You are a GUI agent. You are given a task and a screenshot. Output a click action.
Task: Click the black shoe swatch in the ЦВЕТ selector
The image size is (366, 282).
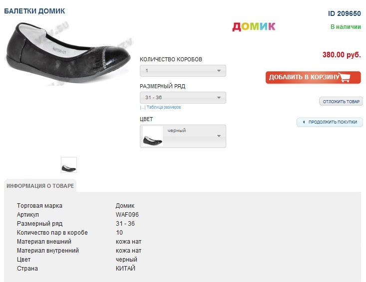point(153,136)
